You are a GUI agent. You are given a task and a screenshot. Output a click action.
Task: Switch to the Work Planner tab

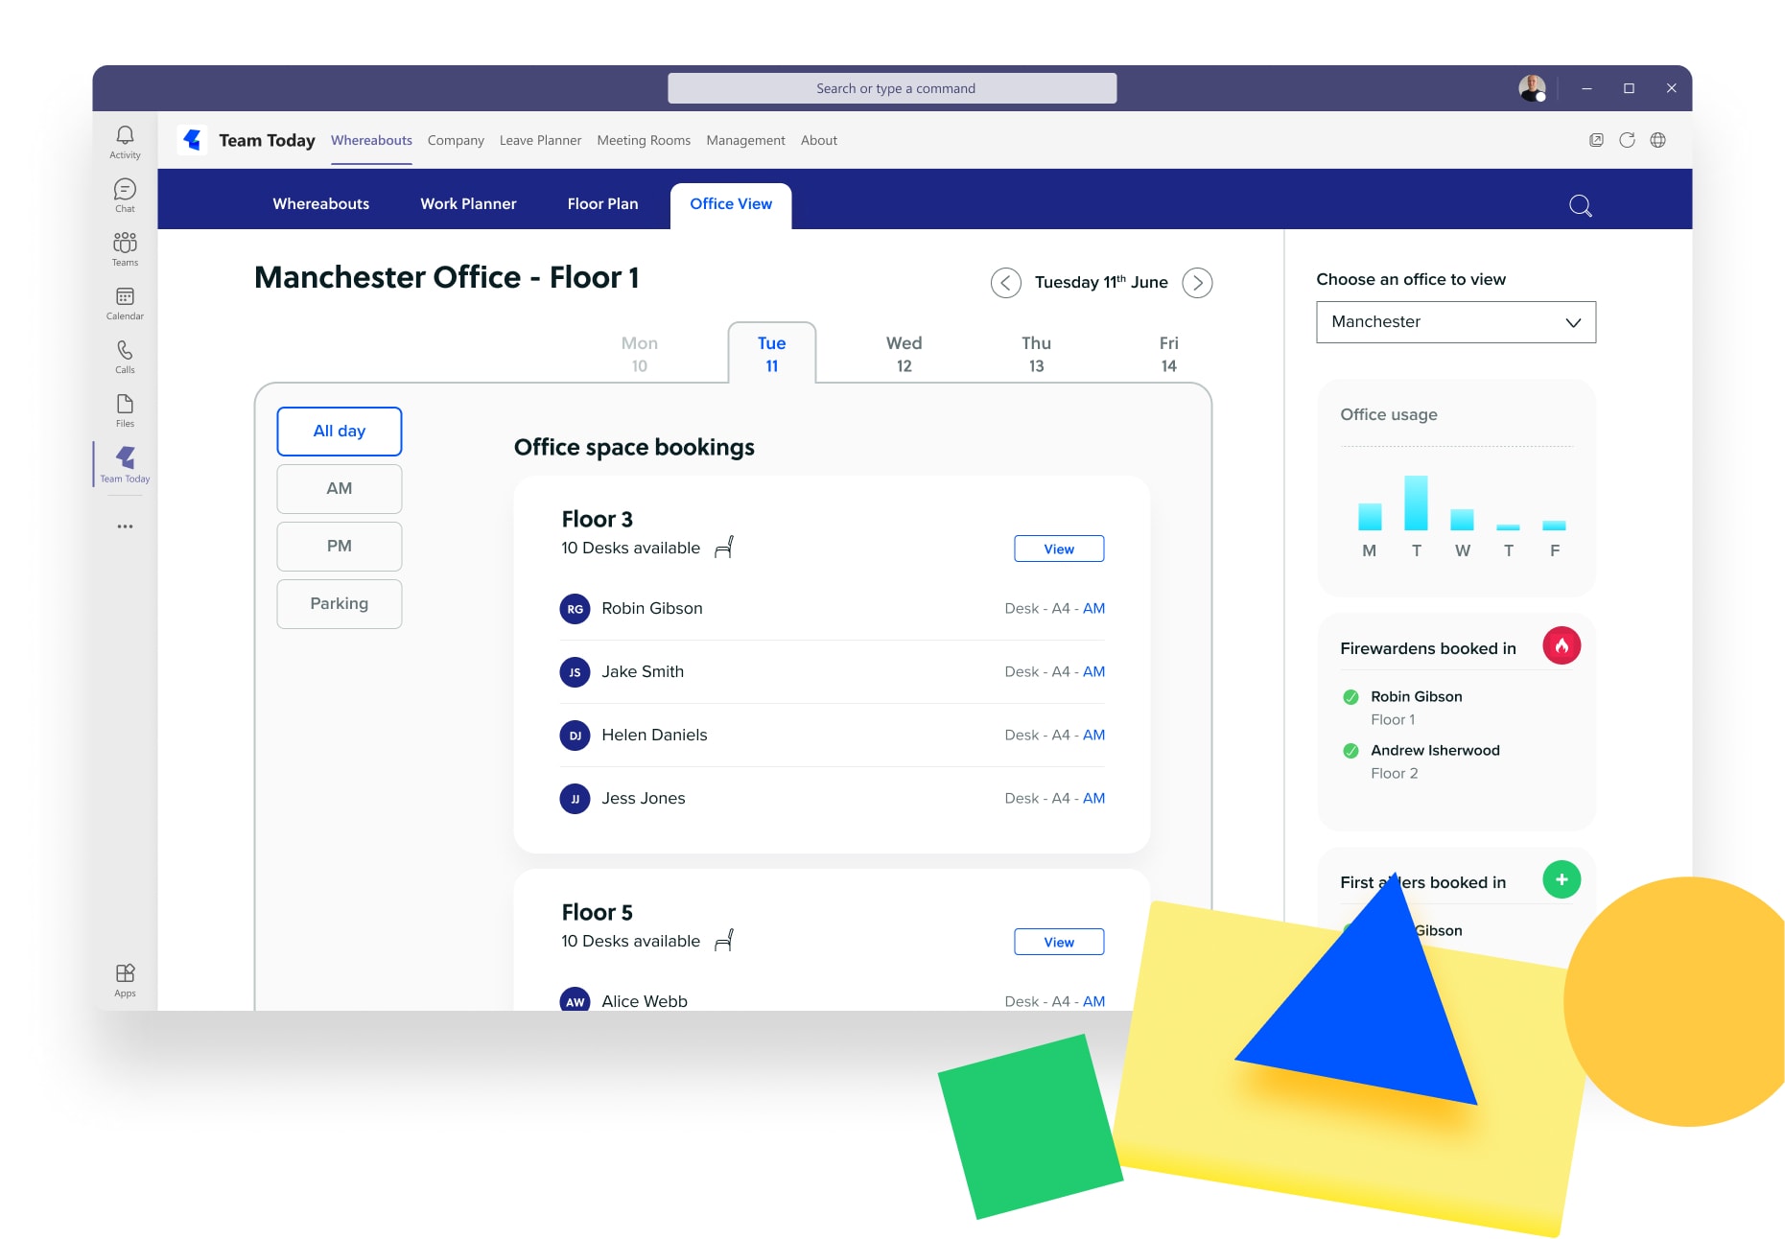click(x=468, y=204)
